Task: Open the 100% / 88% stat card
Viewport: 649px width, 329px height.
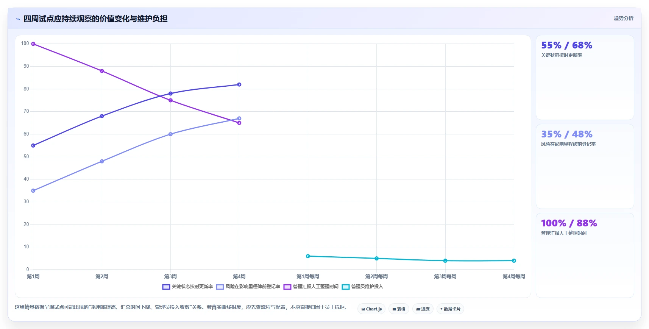Action: coord(585,256)
